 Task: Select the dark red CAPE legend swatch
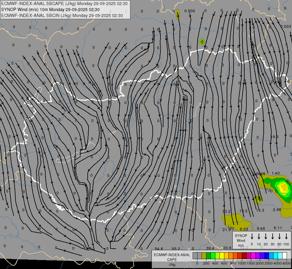click(244, 256)
